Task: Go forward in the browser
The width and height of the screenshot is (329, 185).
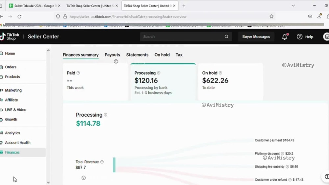Action: tap(10, 16)
